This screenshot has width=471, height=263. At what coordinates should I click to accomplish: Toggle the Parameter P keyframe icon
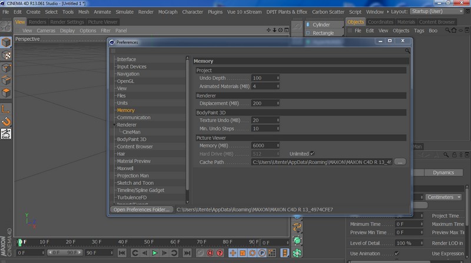coord(262,253)
